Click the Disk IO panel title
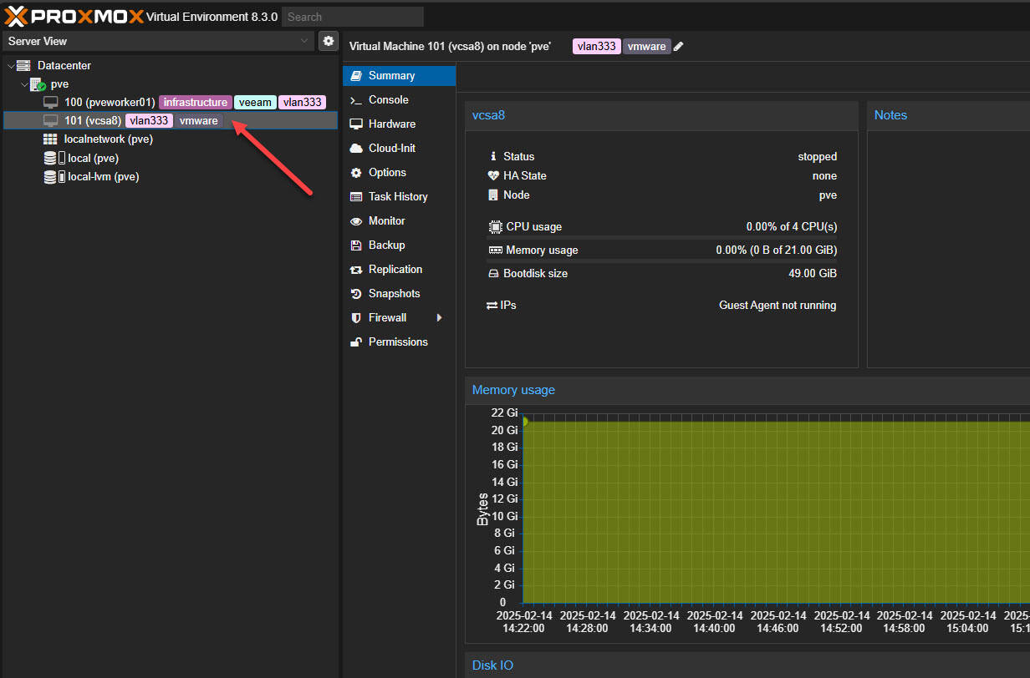Image resolution: width=1030 pixels, height=678 pixels. click(x=492, y=665)
